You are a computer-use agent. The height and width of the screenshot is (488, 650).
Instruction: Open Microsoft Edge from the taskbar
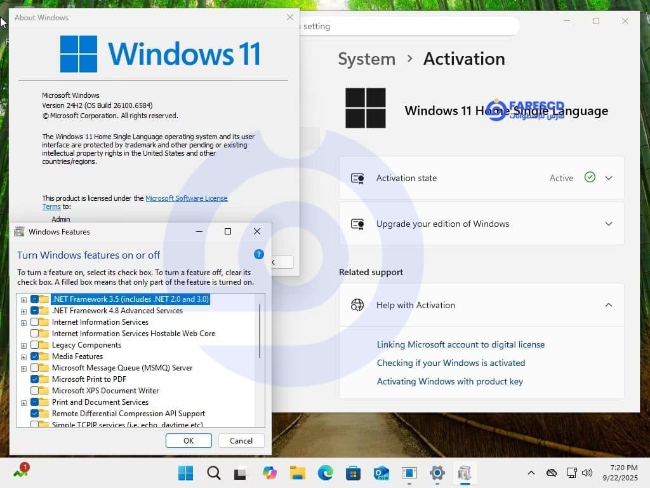326,473
